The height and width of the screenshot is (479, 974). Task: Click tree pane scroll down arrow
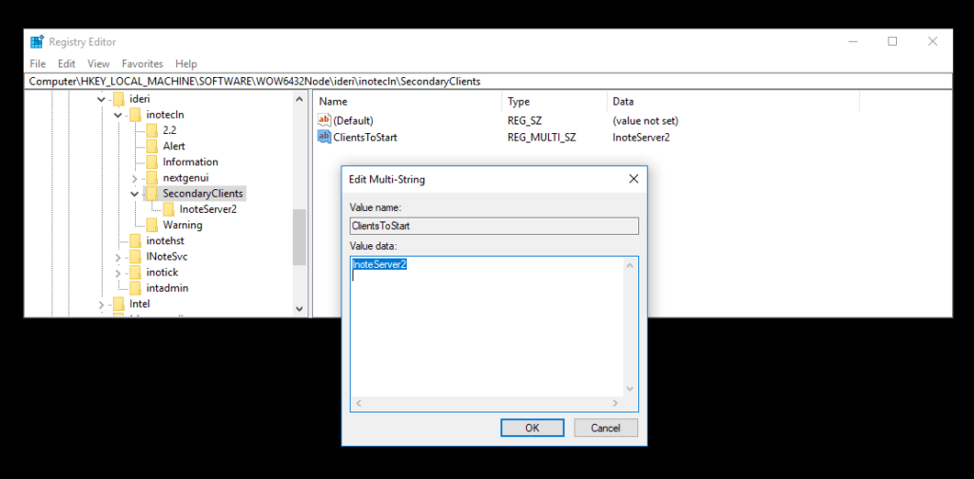(300, 308)
